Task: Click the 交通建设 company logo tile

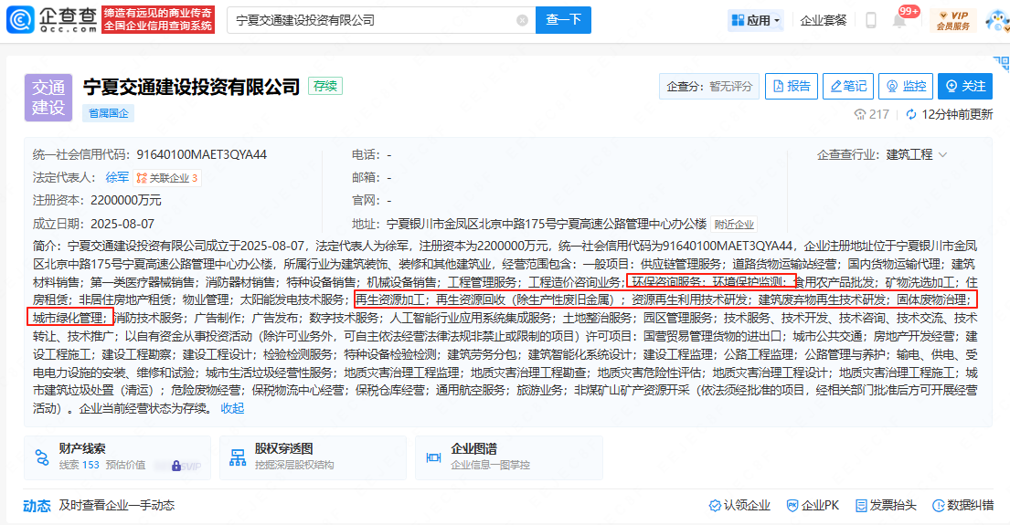Action: coord(48,97)
